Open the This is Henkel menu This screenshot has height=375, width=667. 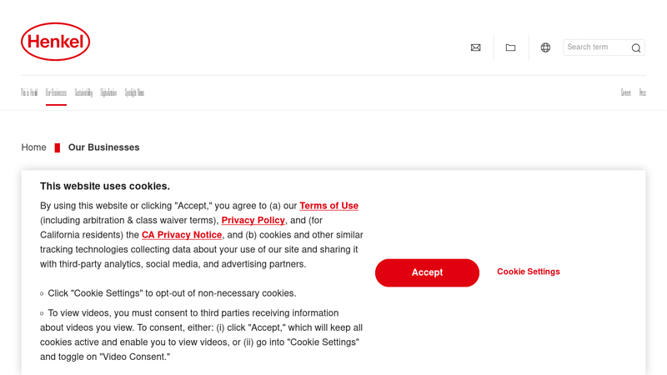click(x=29, y=92)
